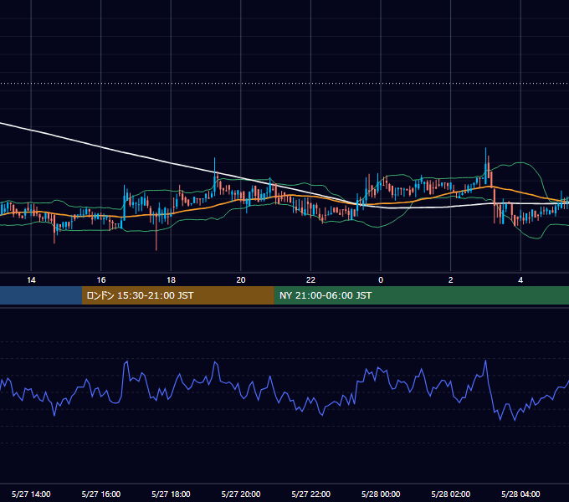
Task: Click the 16 hour axis label
Action: click(101, 280)
